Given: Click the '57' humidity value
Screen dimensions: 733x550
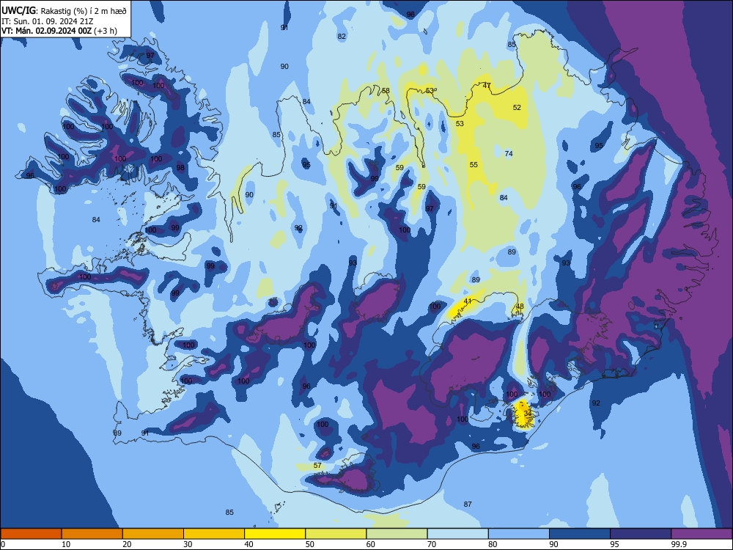Looking at the screenshot, I should pos(317,466).
